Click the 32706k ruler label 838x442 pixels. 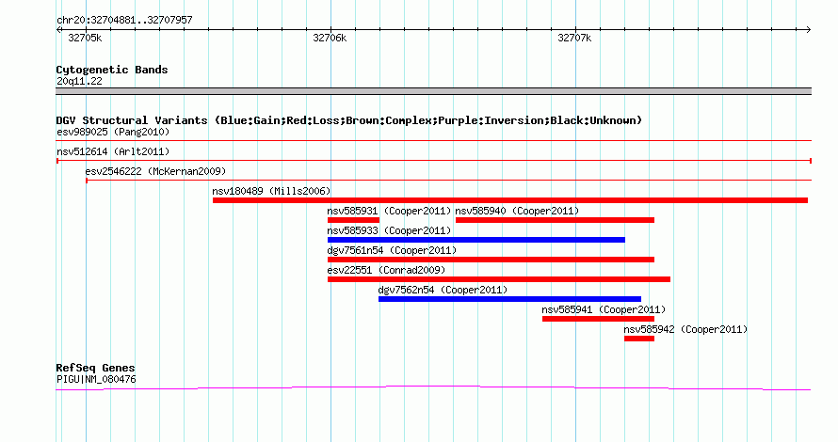coord(330,38)
